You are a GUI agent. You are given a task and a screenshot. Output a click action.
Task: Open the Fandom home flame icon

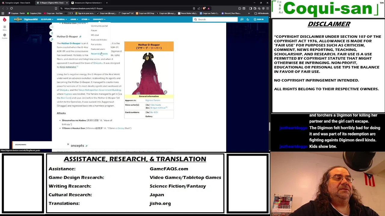(5, 19)
